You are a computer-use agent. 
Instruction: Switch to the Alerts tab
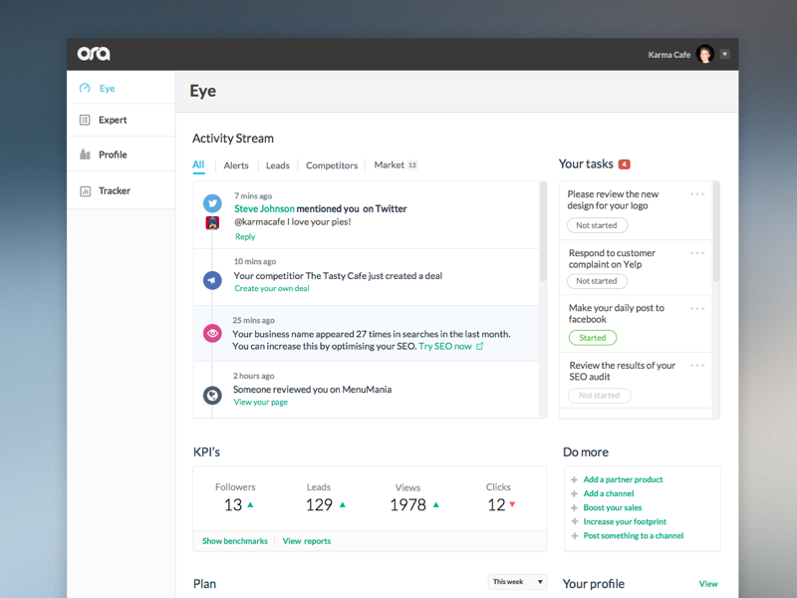235,165
